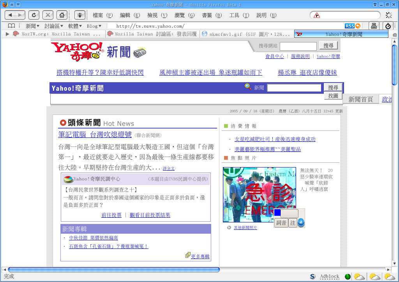Click the horizontal scrollbar thumb
Image resolution: width=399 pixels, height=282 pixels.
[x=114, y=270]
